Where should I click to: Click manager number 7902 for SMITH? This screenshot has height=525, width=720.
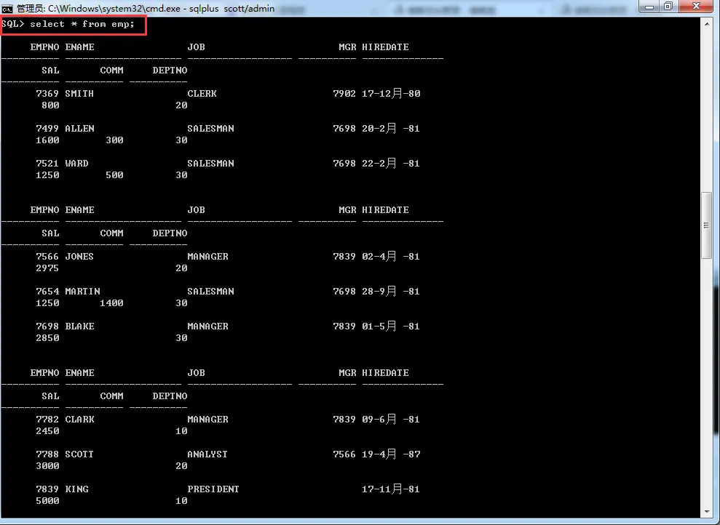coord(344,94)
